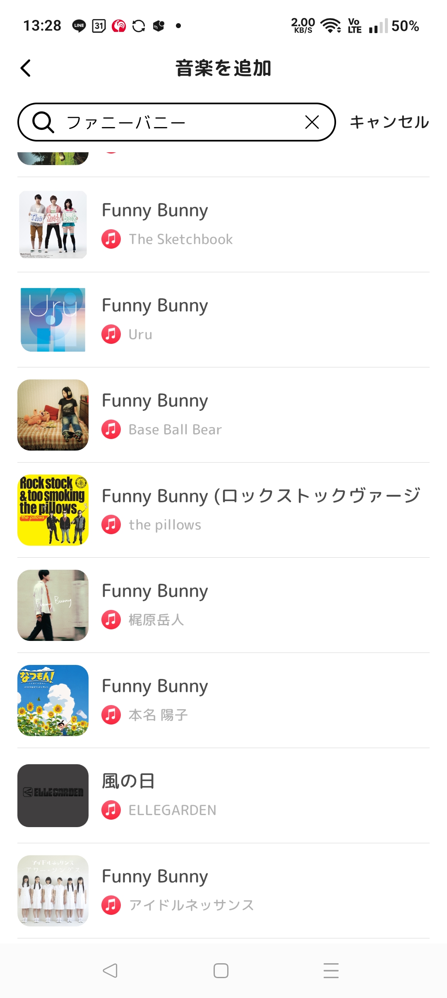Image resolution: width=447 pixels, height=998 pixels.
Task: Clear the search text with X icon
Action: 312,122
